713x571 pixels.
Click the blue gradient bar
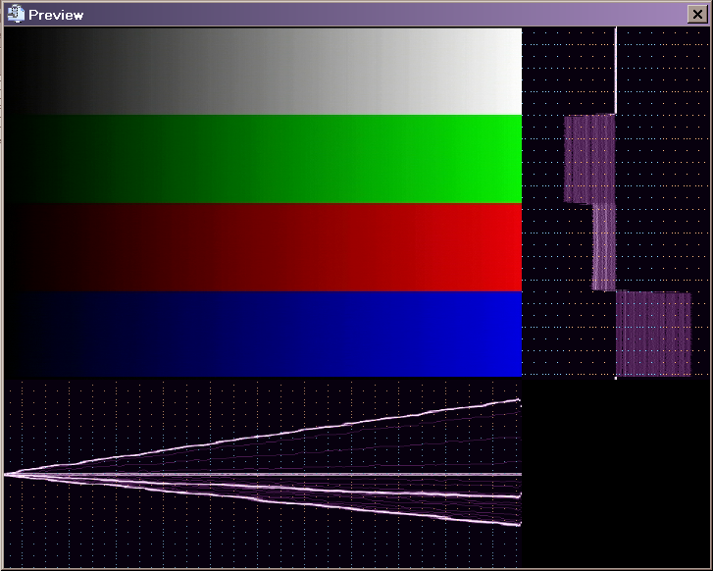pyautogui.click(x=263, y=335)
